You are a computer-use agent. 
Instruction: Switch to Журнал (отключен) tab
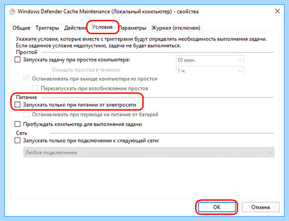click(176, 28)
